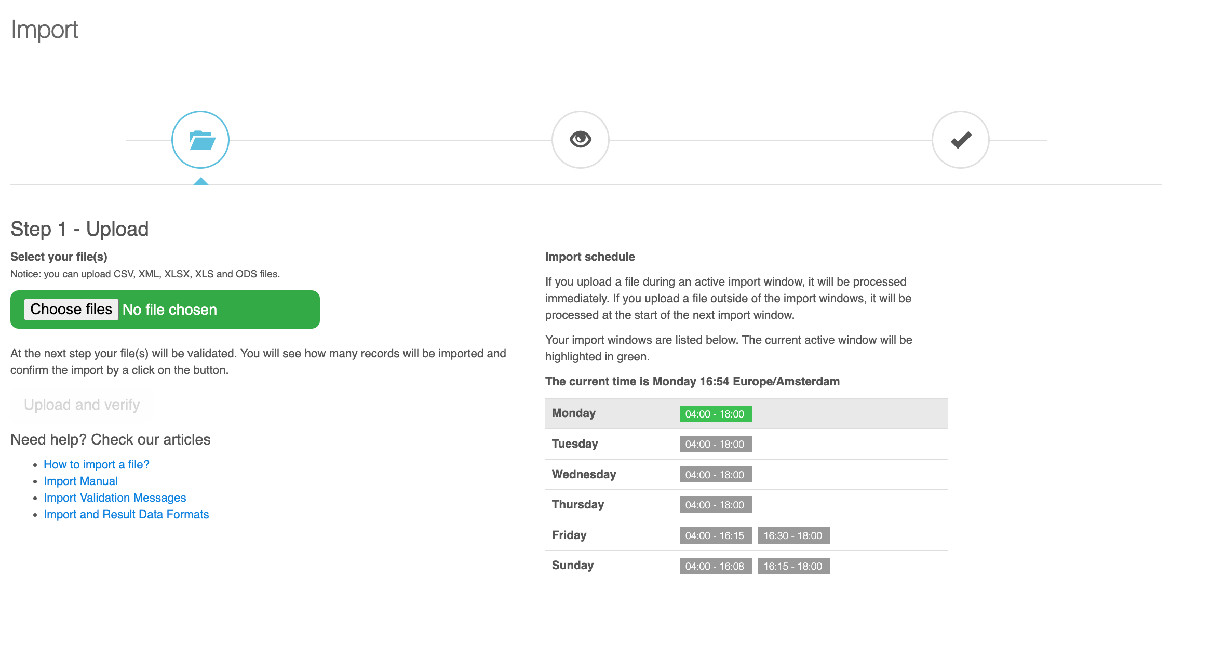Image resolution: width=1211 pixels, height=645 pixels.
Task: Open the active Monday 04:00 - 18:00 window badge
Action: click(716, 413)
